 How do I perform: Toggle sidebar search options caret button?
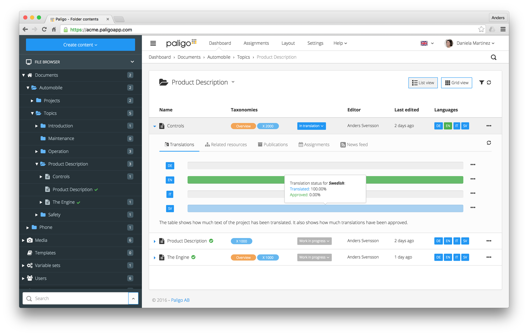133,299
